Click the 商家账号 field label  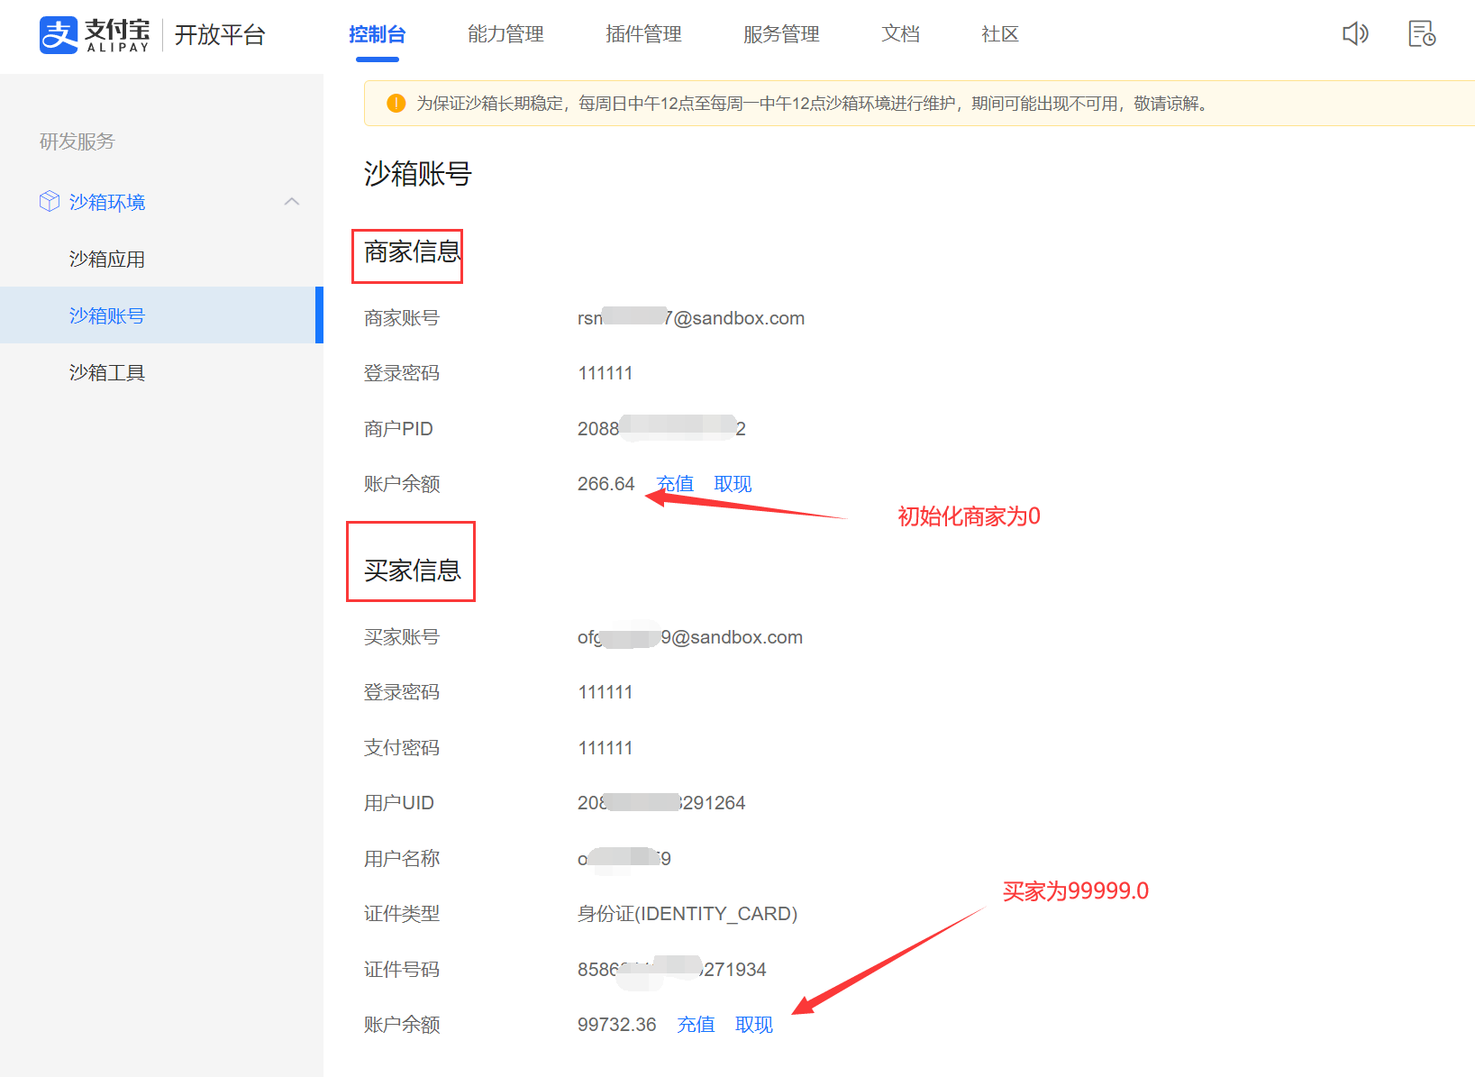(402, 318)
